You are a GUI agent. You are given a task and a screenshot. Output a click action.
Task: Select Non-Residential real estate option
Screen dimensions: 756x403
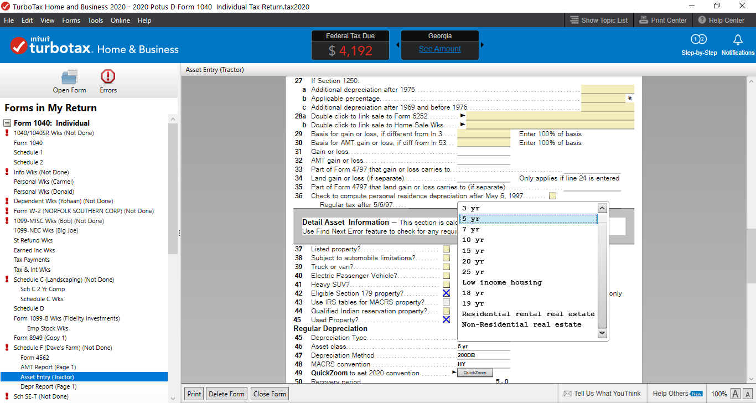tap(529, 324)
